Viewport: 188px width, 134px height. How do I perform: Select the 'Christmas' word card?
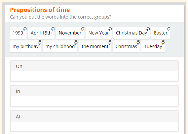126,46
